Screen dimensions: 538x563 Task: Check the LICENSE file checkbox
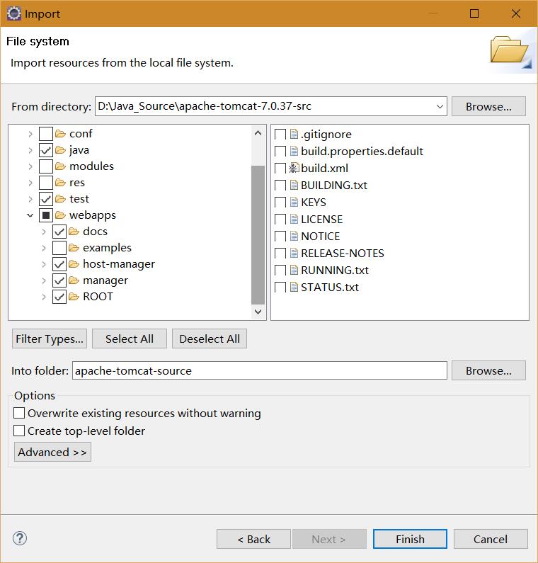280,219
